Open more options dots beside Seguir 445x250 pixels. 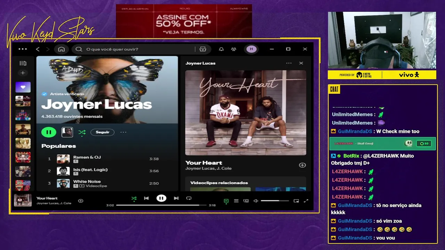pos(123,132)
